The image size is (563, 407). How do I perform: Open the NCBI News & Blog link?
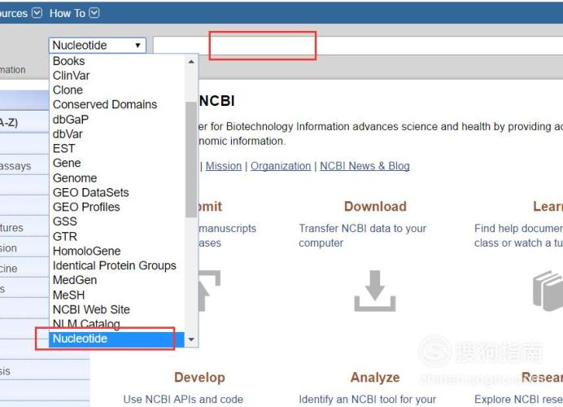coord(364,166)
